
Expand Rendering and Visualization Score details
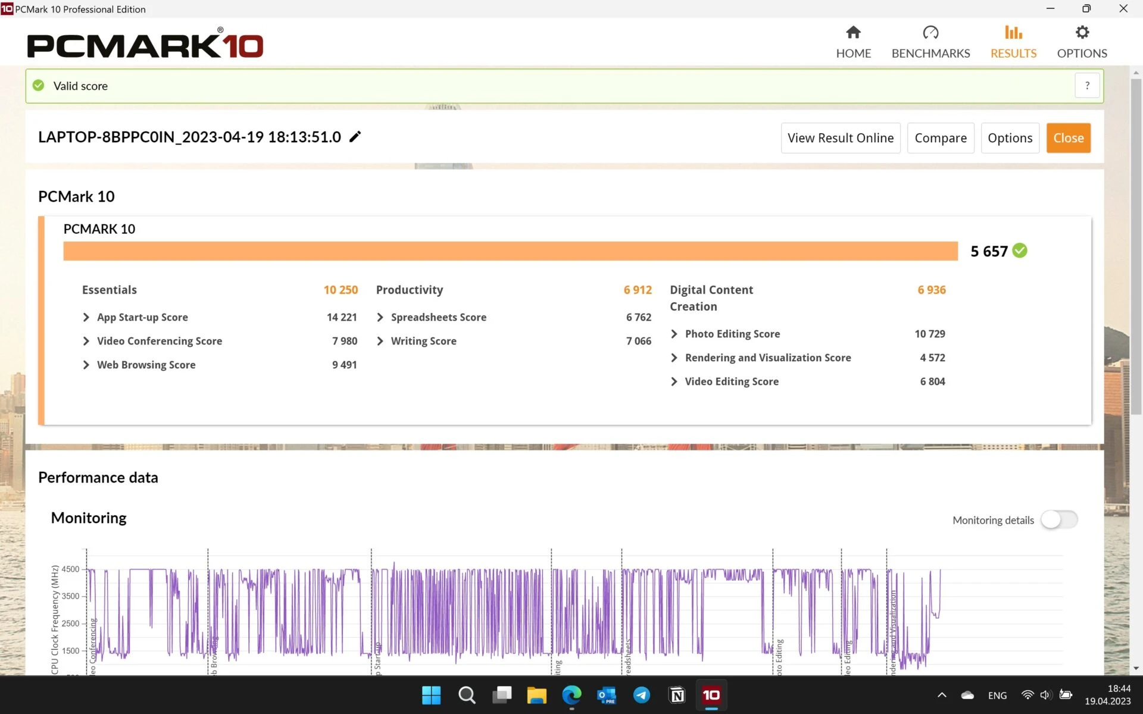click(674, 358)
